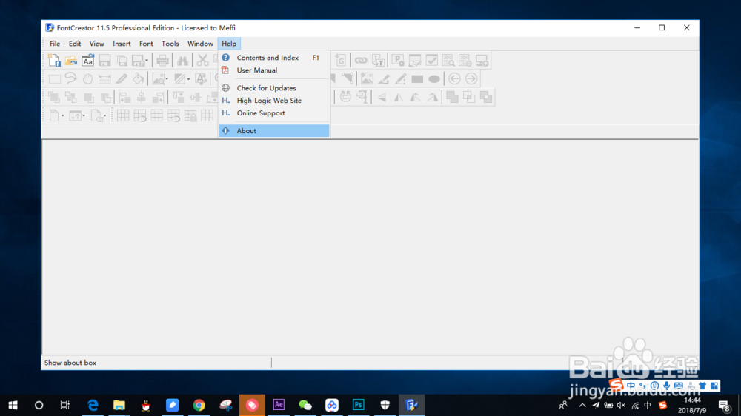Click the Open Font folder icon
Viewport: 741px width, 416px height.
click(71, 61)
